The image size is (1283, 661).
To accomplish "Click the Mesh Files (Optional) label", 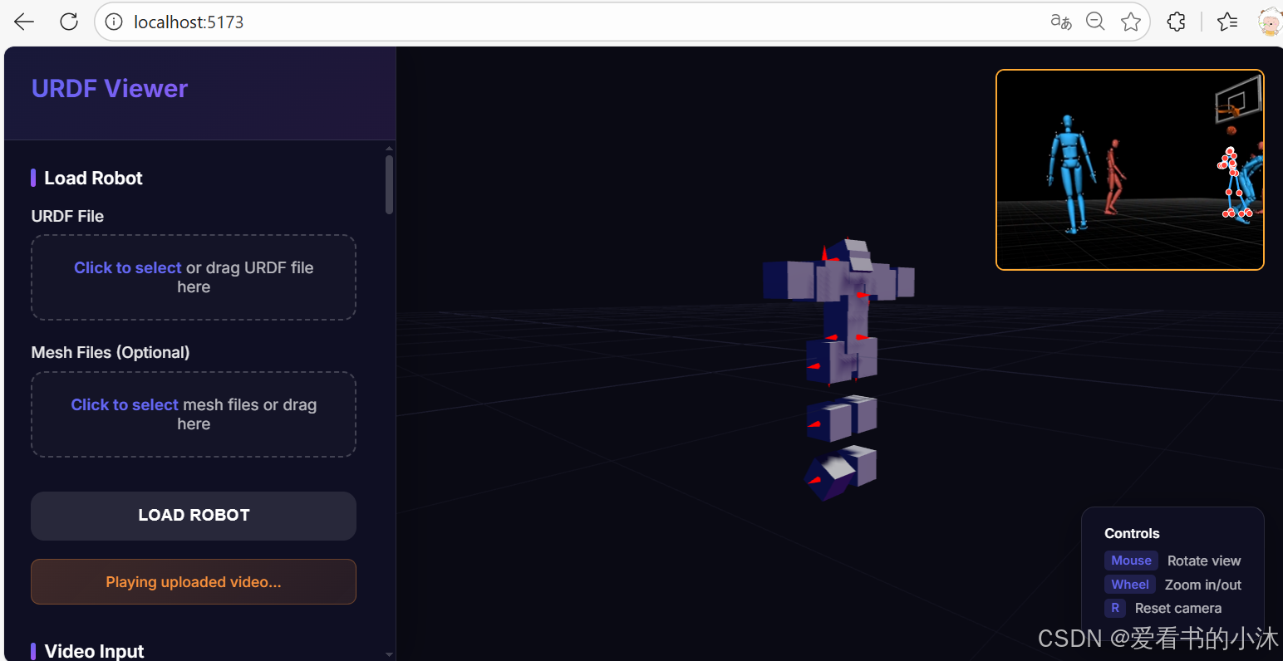I will click(x=111, y=352).
